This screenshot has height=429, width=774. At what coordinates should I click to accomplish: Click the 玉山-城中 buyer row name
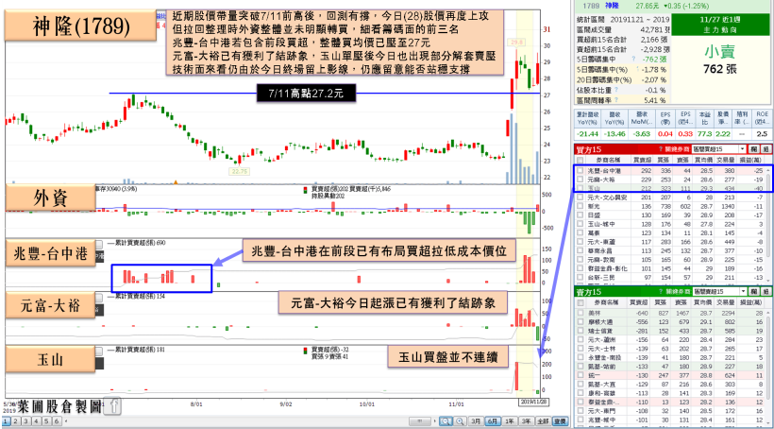point(599,224)
